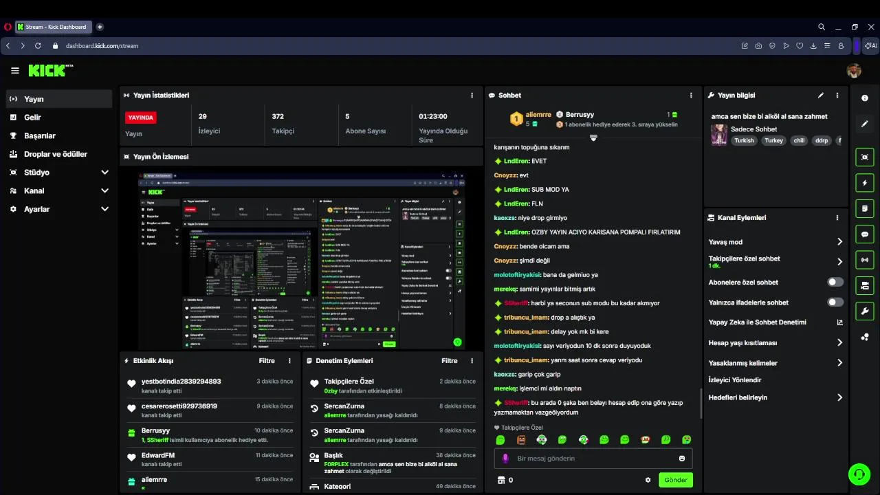Go to Başarılar in the sidebar

[x=59, y=135]
